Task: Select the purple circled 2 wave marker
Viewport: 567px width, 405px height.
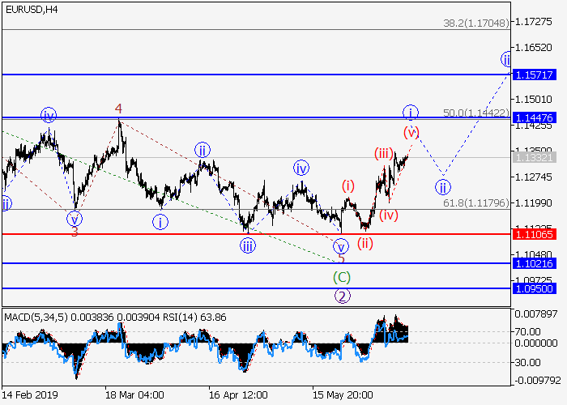Action: [342, 296]
